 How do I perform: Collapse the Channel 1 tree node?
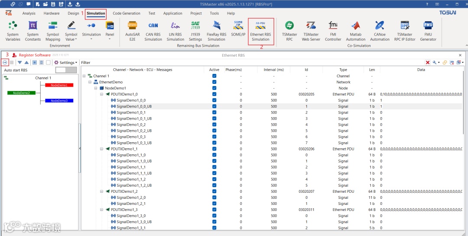[84, 76]
